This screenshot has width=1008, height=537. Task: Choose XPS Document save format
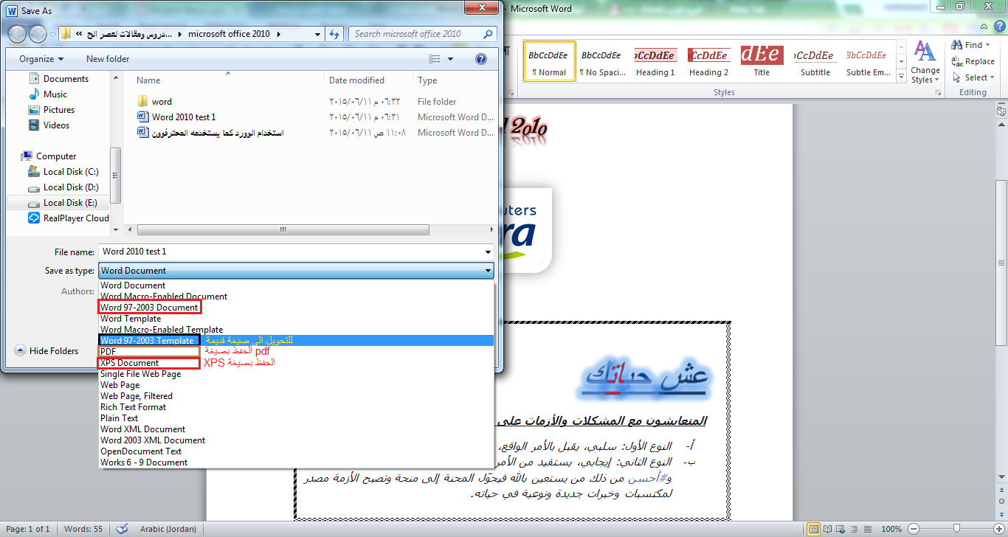click(296, 363)
